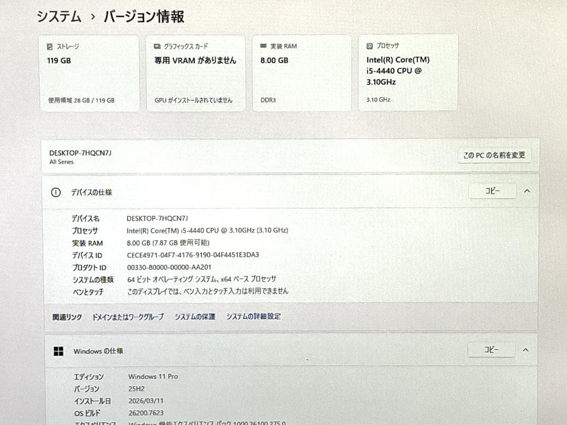Click the All Series model label
Viewport: 567px width, 425px height.
61,162
